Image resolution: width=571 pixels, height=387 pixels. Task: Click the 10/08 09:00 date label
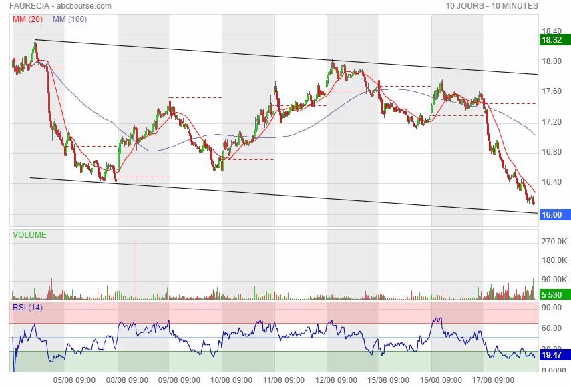point(231,380)
